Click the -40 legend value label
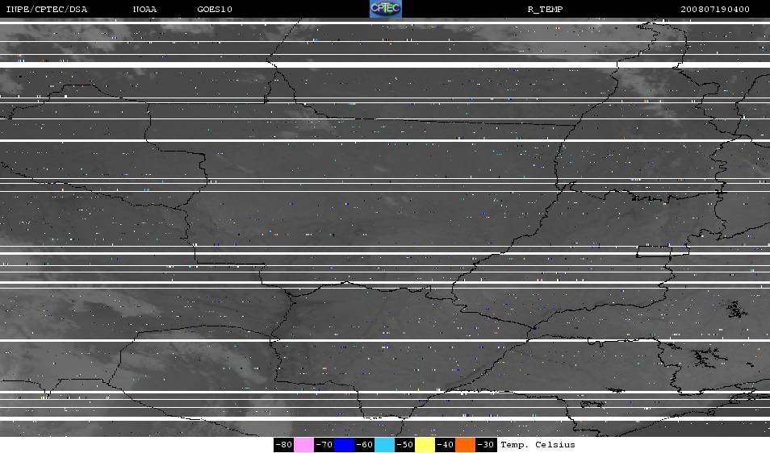The width and height of the screenshot is (770, 453). (446, 445)
